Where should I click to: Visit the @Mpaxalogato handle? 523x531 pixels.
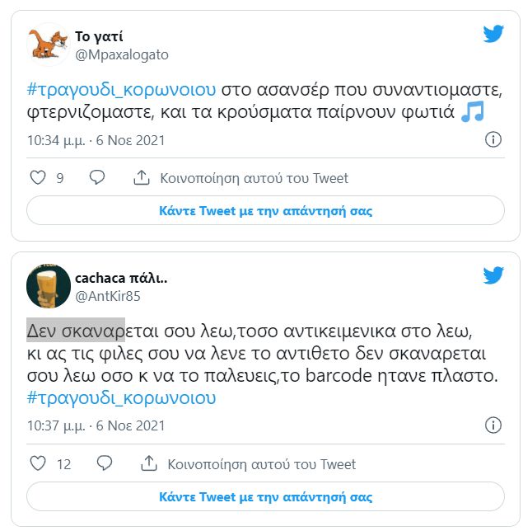121,54
